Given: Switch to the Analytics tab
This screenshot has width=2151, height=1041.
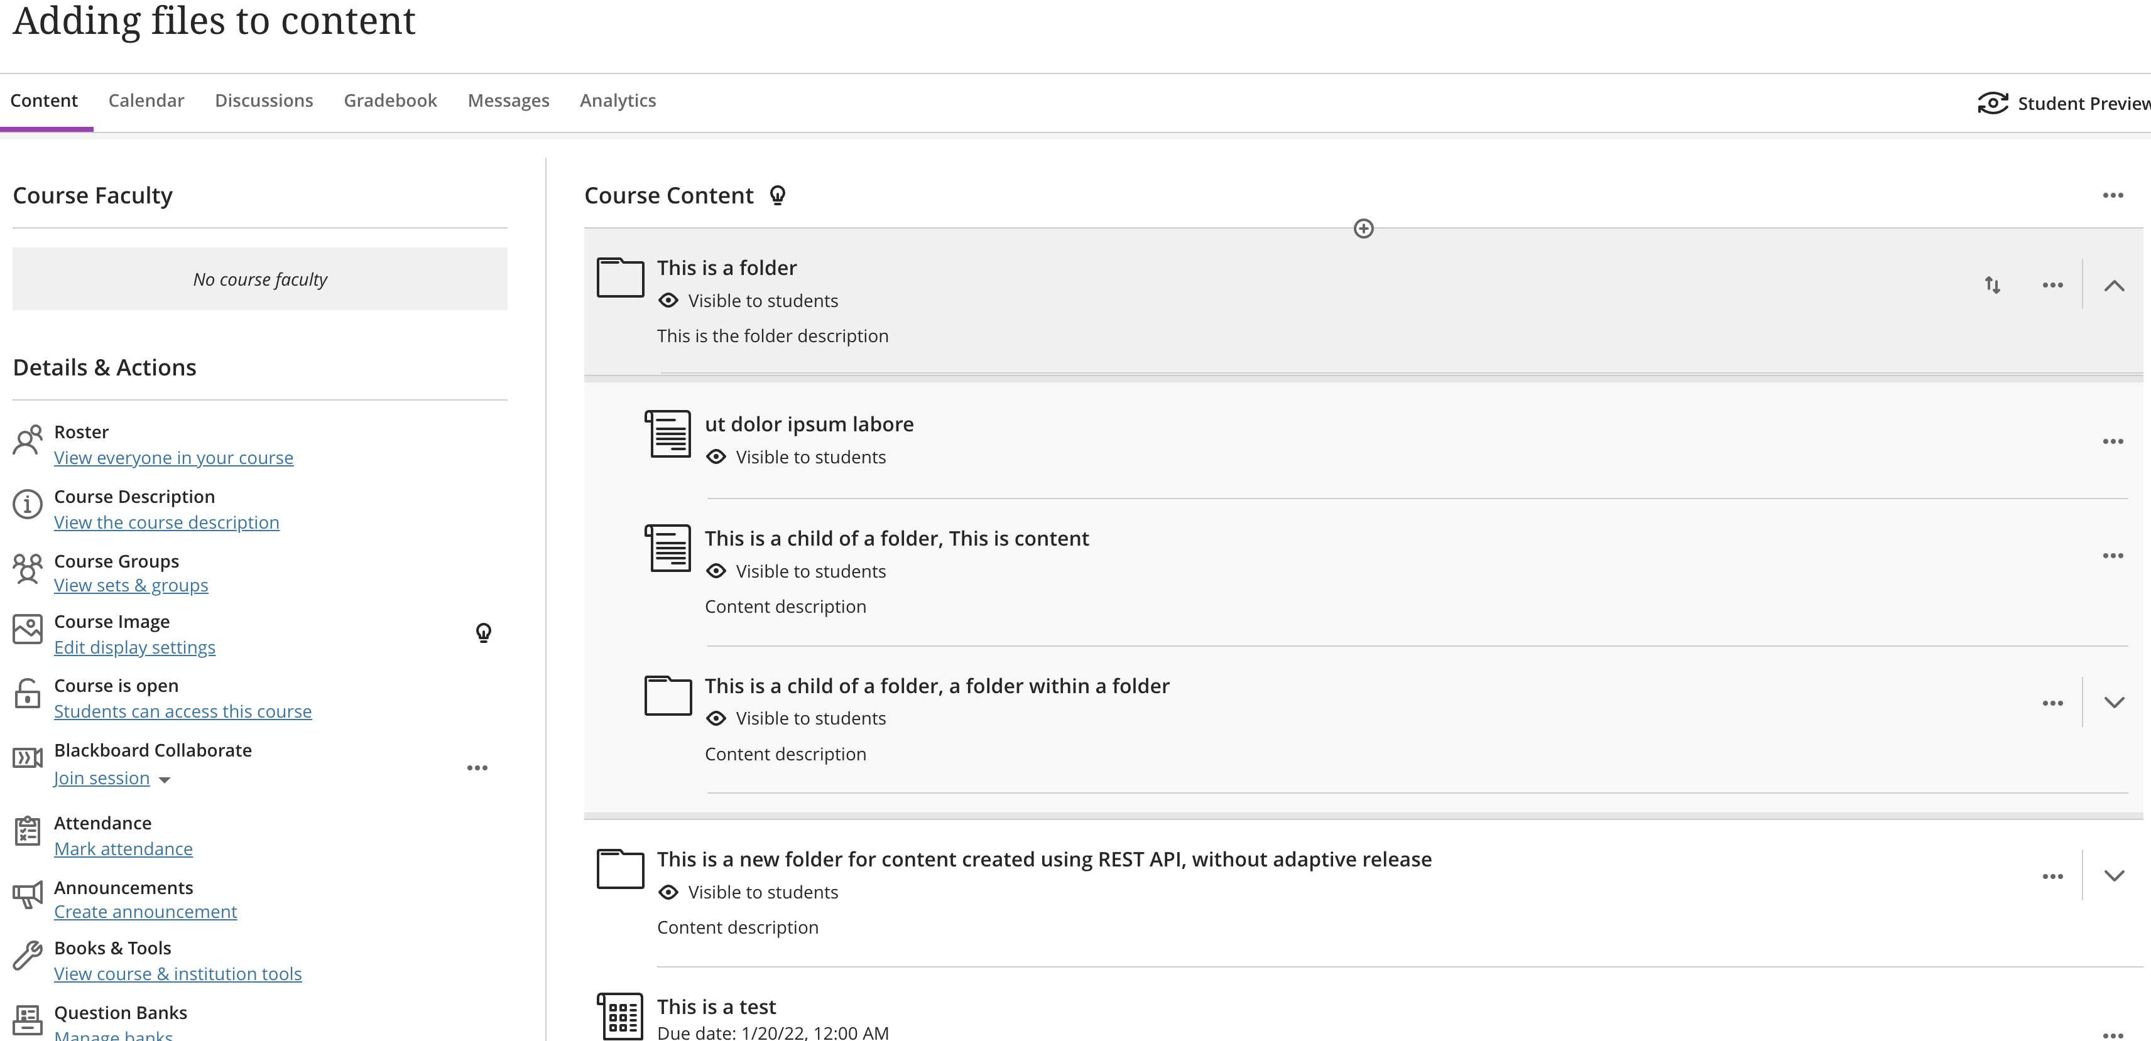Looking at the screenshot, I should 618,101.
